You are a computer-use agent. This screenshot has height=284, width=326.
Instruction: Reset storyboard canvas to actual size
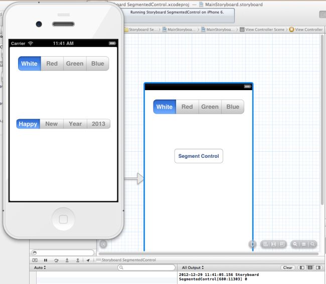point(304,244)
